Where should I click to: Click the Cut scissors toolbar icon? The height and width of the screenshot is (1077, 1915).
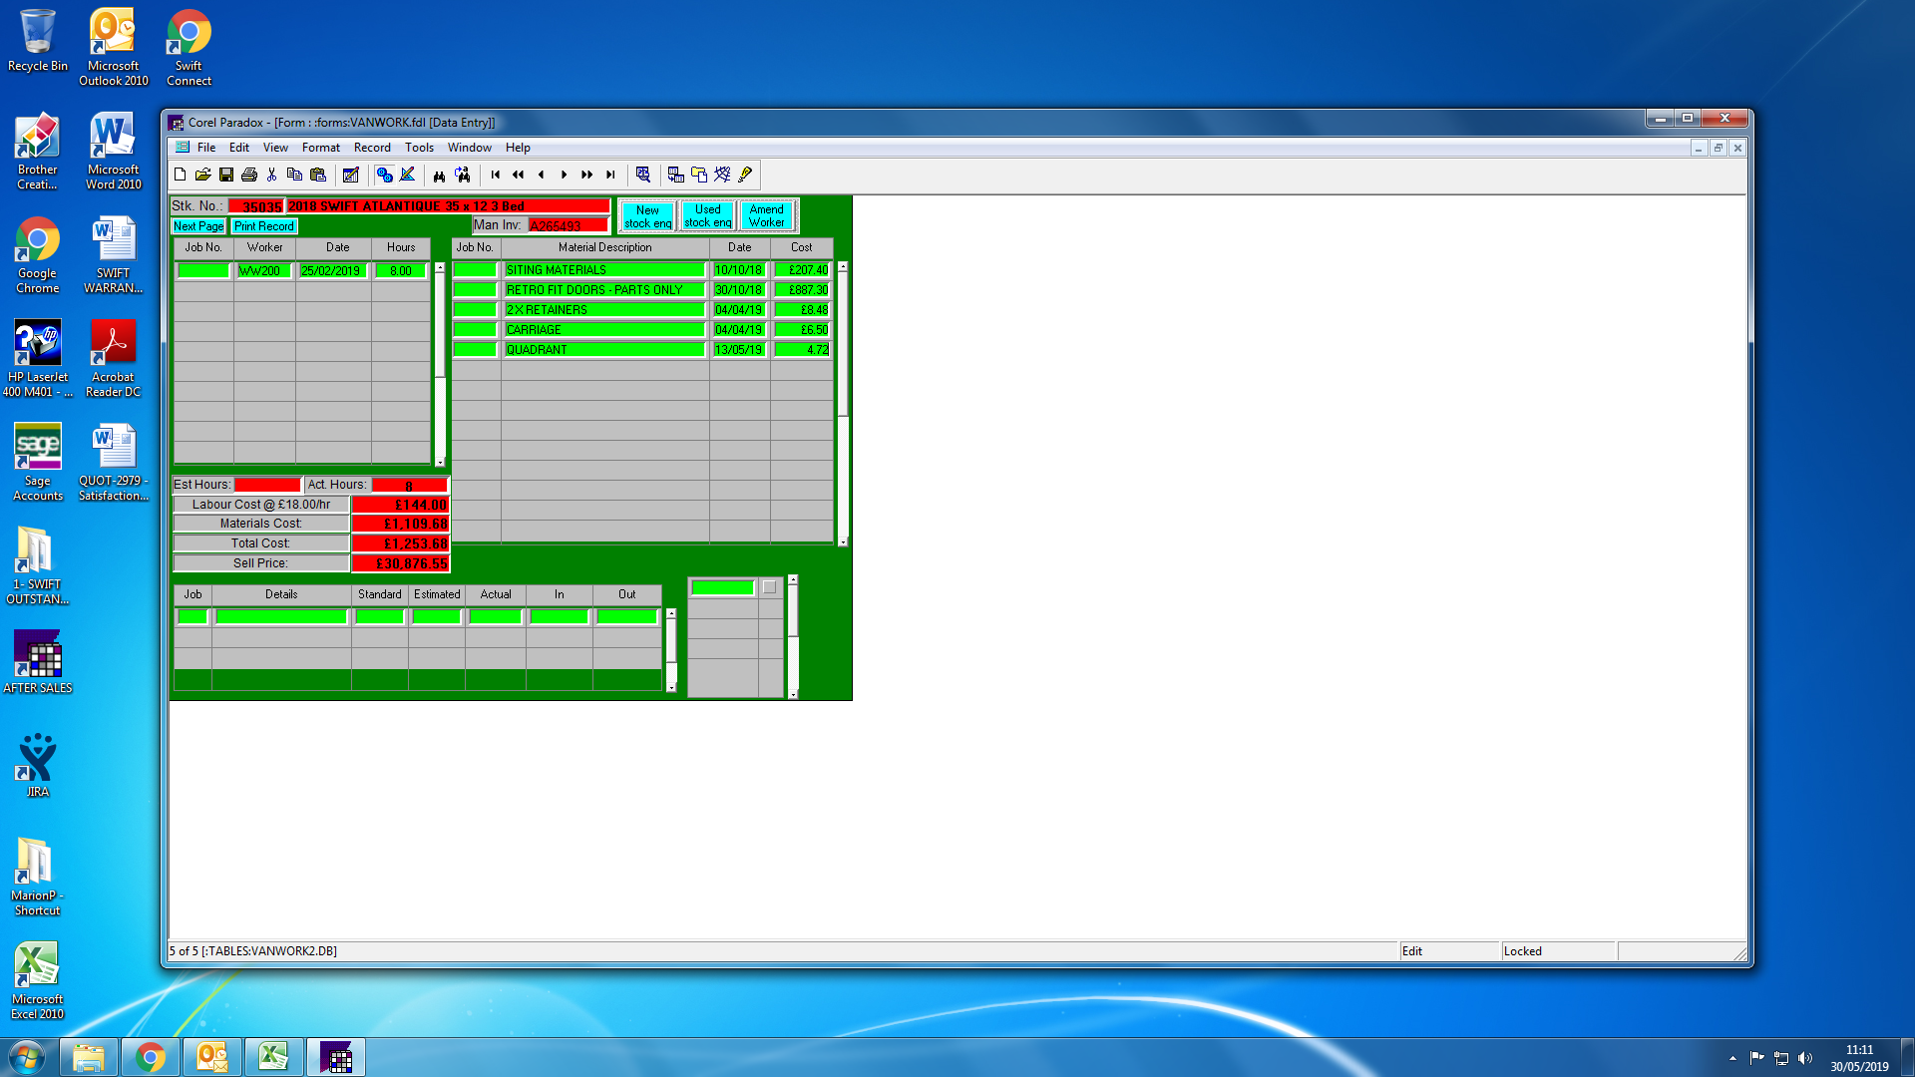pos(271,175)
